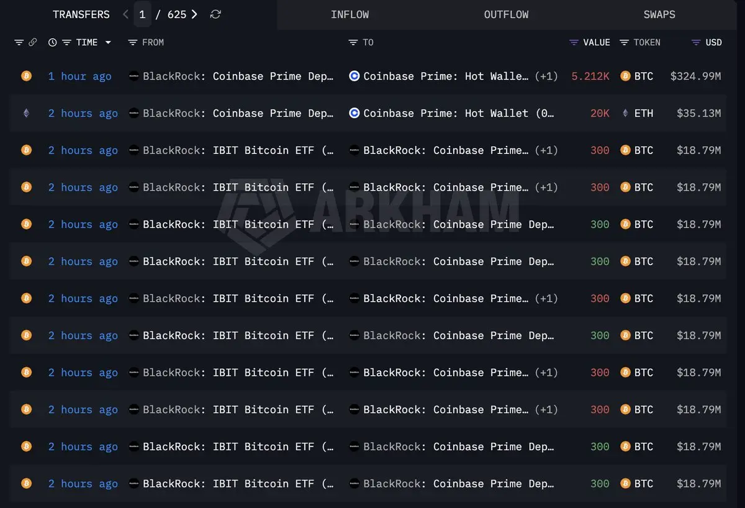Open the chain filter icon in header
This screenshot has height=508, width=745.
click(x=19, y=42)
